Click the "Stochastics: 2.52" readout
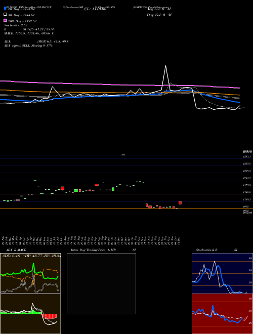The width and height of the screenshot is (253, 334). pos(16,25)
